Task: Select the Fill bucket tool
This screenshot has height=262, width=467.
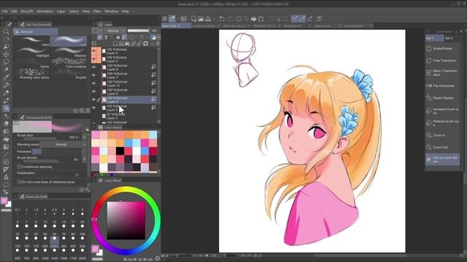Action: (x=6, y=139)
